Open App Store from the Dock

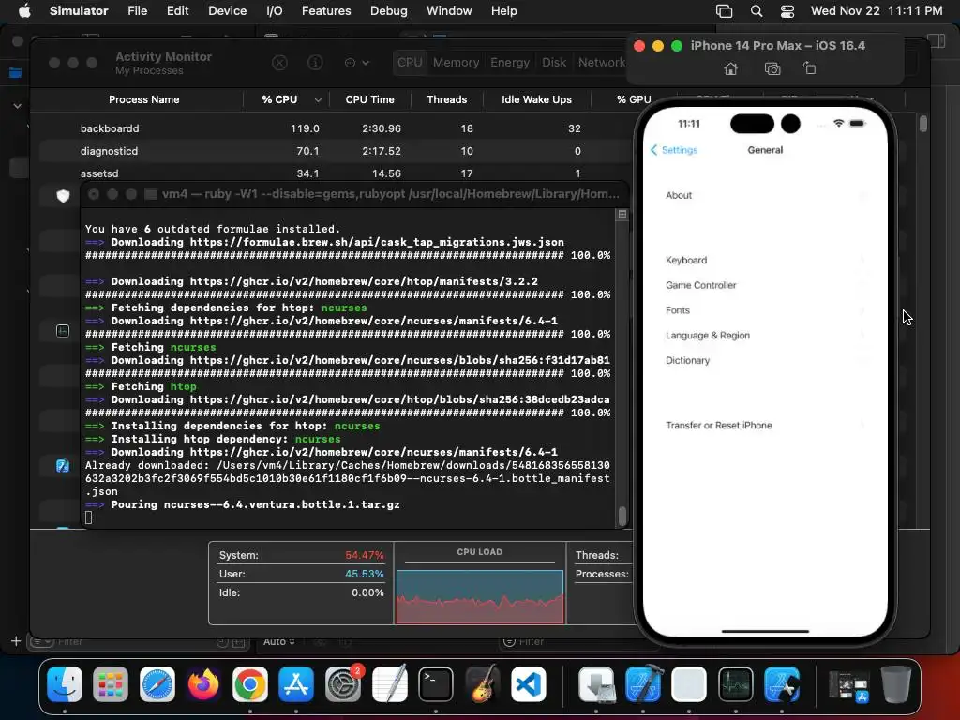click(296, 684)
